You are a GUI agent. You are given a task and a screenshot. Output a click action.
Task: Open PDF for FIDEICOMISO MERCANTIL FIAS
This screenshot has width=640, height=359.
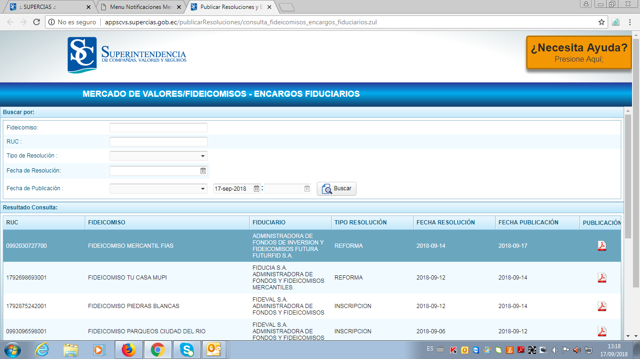[602, 246]
